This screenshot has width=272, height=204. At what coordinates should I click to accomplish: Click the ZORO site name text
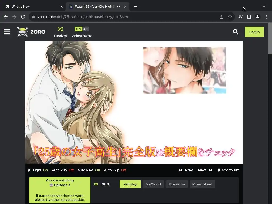pyautogui.click(x=38, y=32)
